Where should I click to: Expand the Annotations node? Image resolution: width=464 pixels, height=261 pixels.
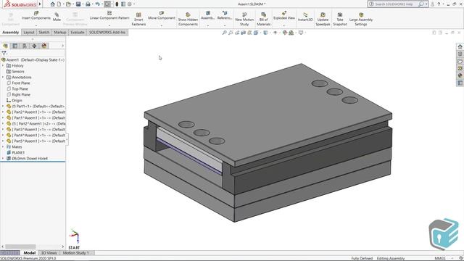(x=3, y=78)
